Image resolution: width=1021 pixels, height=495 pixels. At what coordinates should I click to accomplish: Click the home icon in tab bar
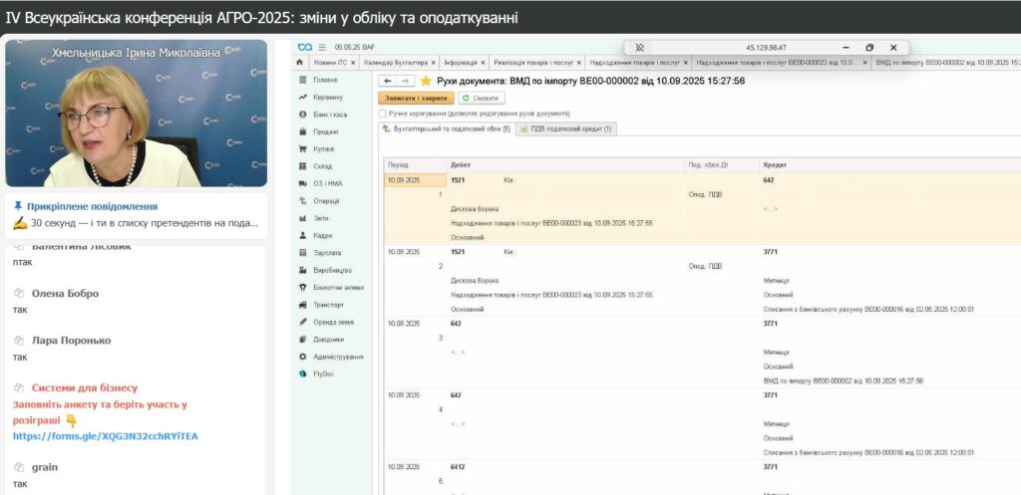(x=301, y=62)
